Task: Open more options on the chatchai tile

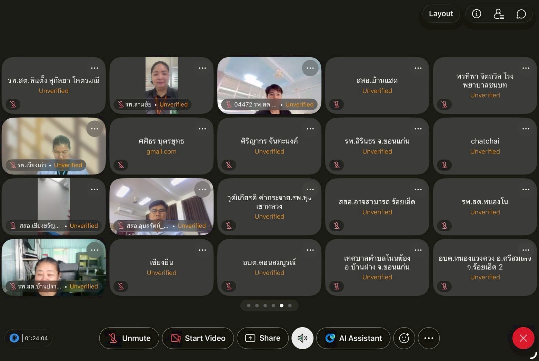Action: pos(526,129)
